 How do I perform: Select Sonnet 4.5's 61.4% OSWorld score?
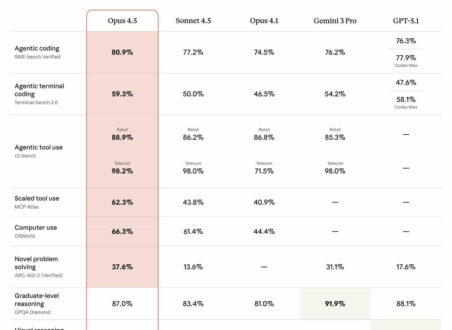tap(193, 232)
